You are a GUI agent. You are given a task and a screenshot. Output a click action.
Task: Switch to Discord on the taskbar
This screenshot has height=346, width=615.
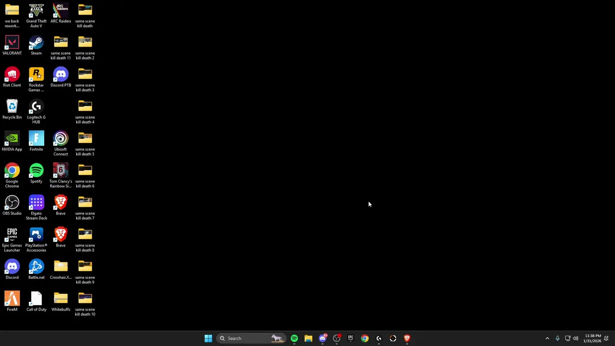click(x=322, y=338)
